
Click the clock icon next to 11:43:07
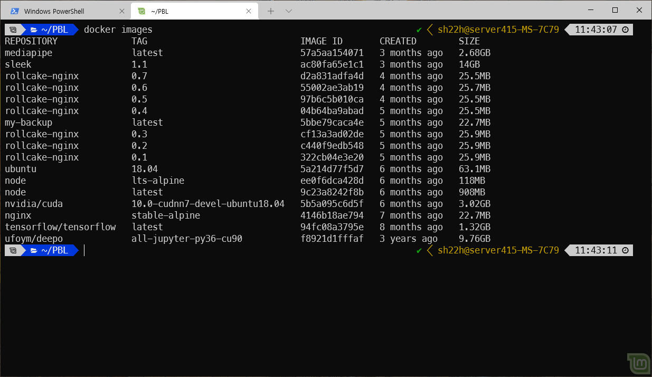pyautogui.click(x=625, y=30)
